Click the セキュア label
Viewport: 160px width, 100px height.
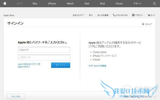click(x=148, y=24)
